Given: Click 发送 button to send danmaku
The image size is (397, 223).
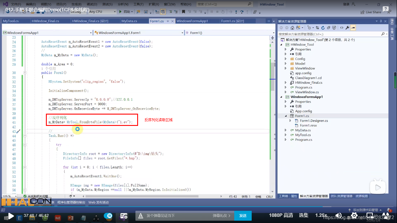Looking at the screenshot, I should click(x=243, y=215).
